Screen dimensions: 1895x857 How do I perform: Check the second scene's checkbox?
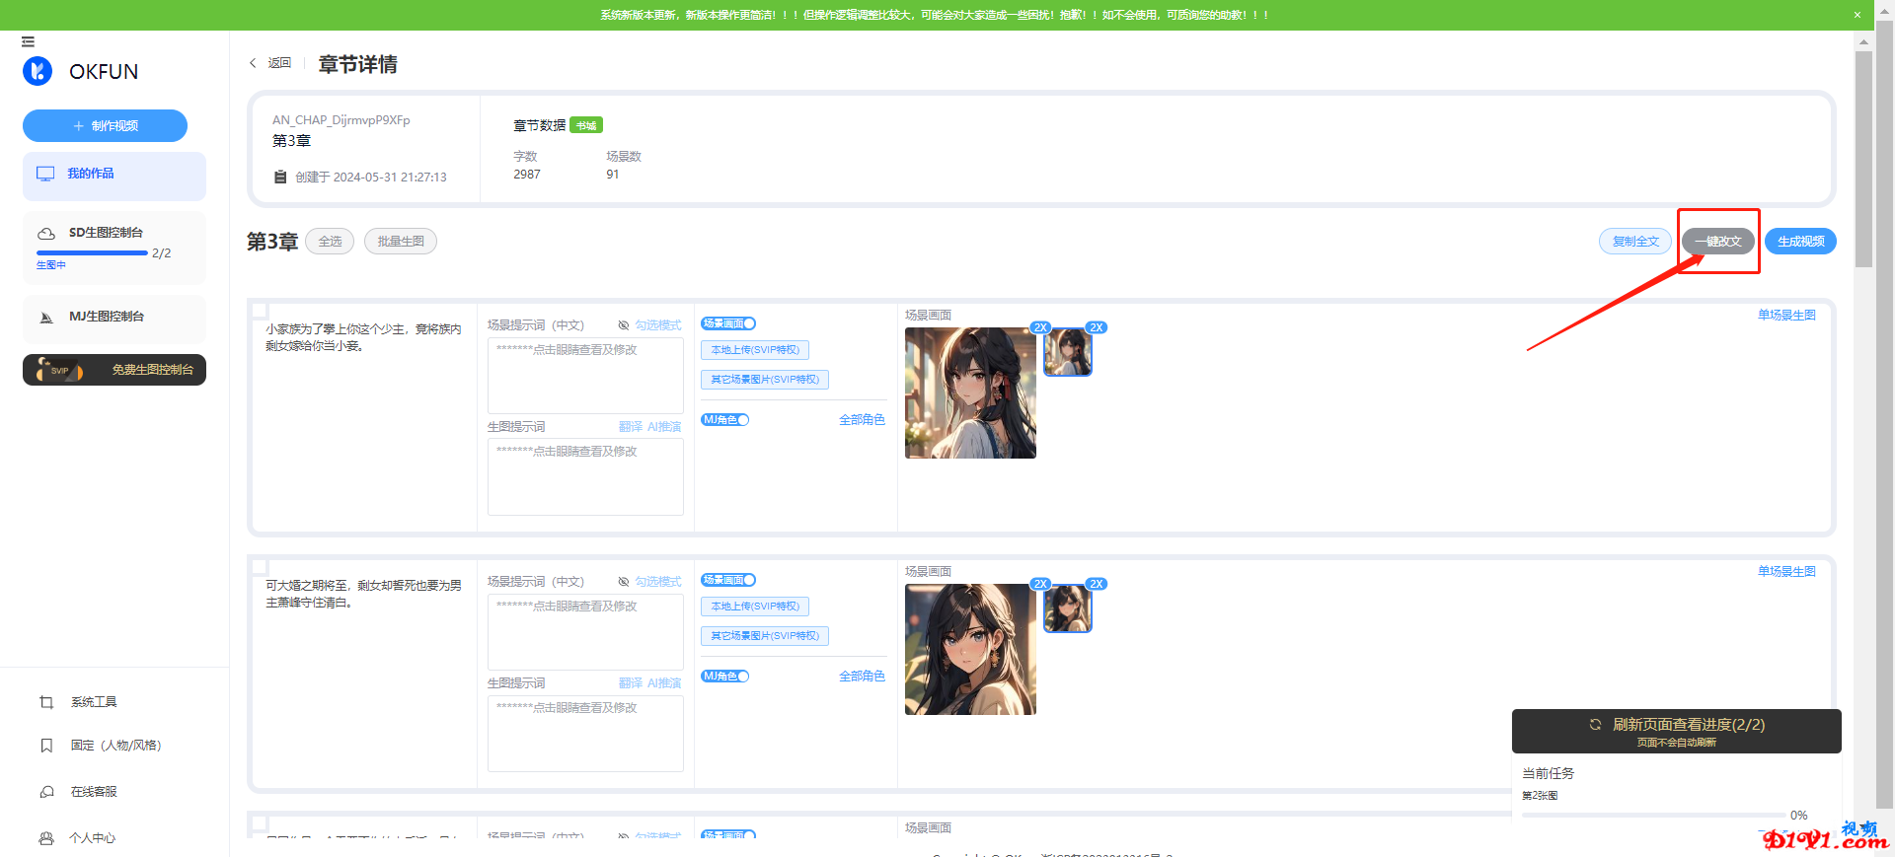point(260,567)
